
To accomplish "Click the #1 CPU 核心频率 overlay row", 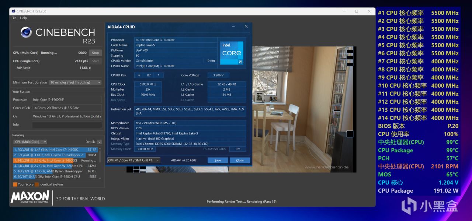I will tap(418, 13).
